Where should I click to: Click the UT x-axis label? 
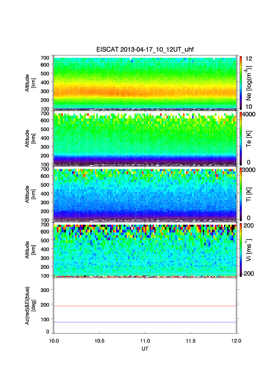pos(145,348)
